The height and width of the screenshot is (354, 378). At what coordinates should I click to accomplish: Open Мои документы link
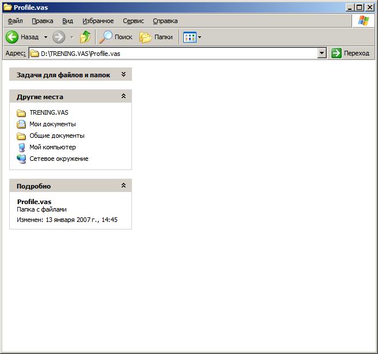(x=52, y=124)
